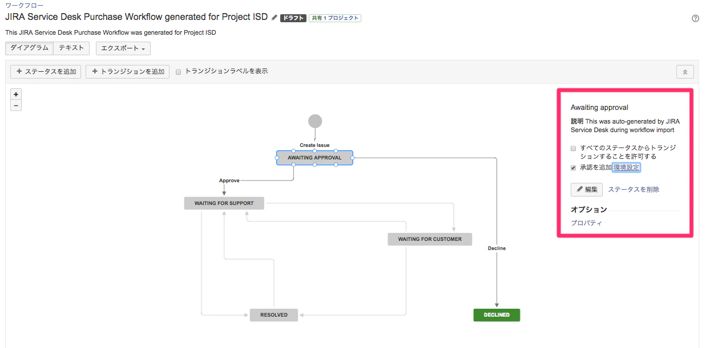The width and height of the screenshot is (706, 348).
Task: Open the エクスポート dropdown
Action: [123, 48]
